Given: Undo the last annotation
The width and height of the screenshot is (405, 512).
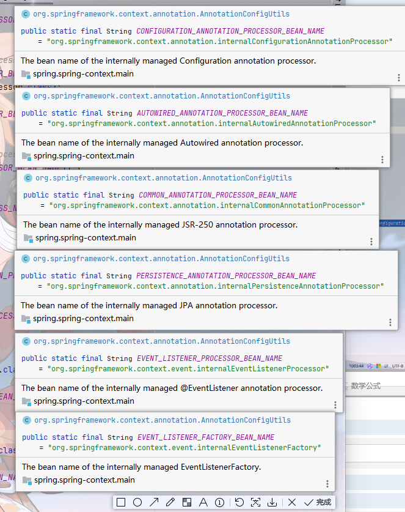Looking at the screenshot, I should (x=239, y=502).
